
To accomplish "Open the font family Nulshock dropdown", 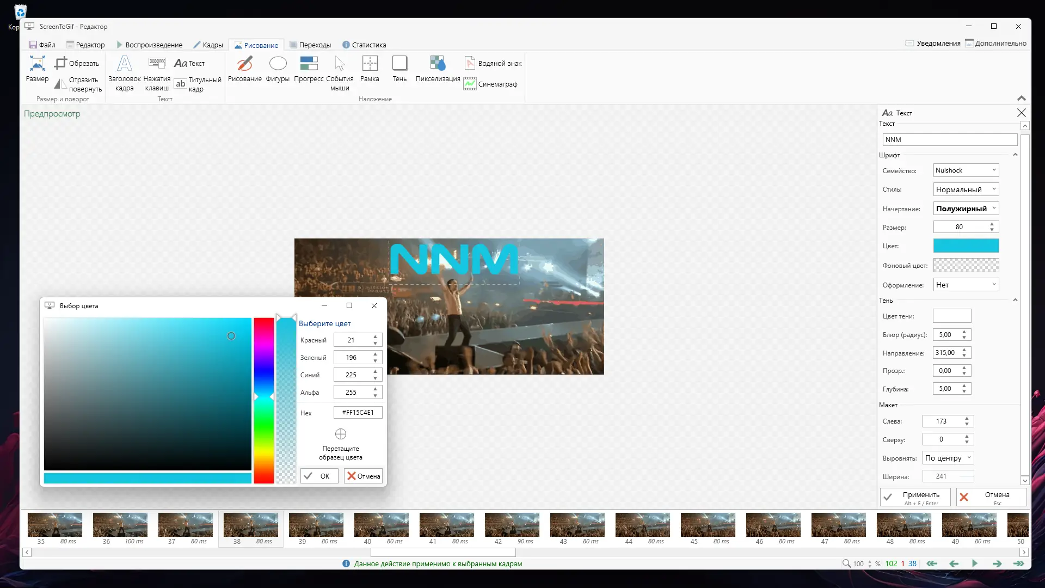I will (966, 170).
